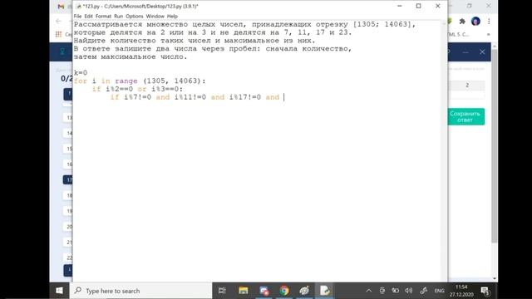Open the Help menu in IDLE
The height and width of the screenshot is (299, 532).
tap(172, 16)
